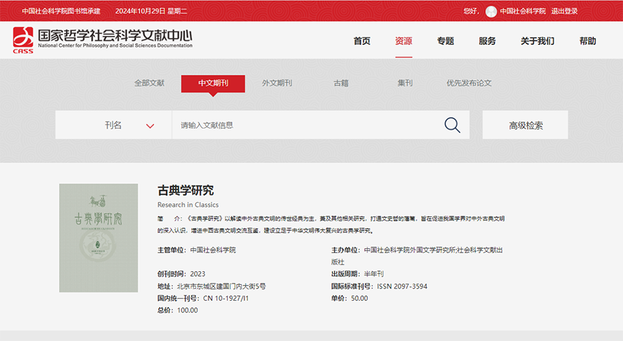
Task: Focus the 请输入文献信息 search input
Action: [308, 125]
